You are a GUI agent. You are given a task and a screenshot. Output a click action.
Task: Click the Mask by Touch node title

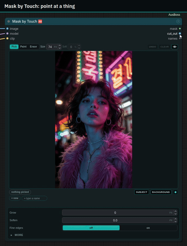coord(25,21)
